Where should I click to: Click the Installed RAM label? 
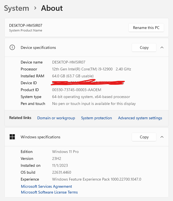point(33,76)
